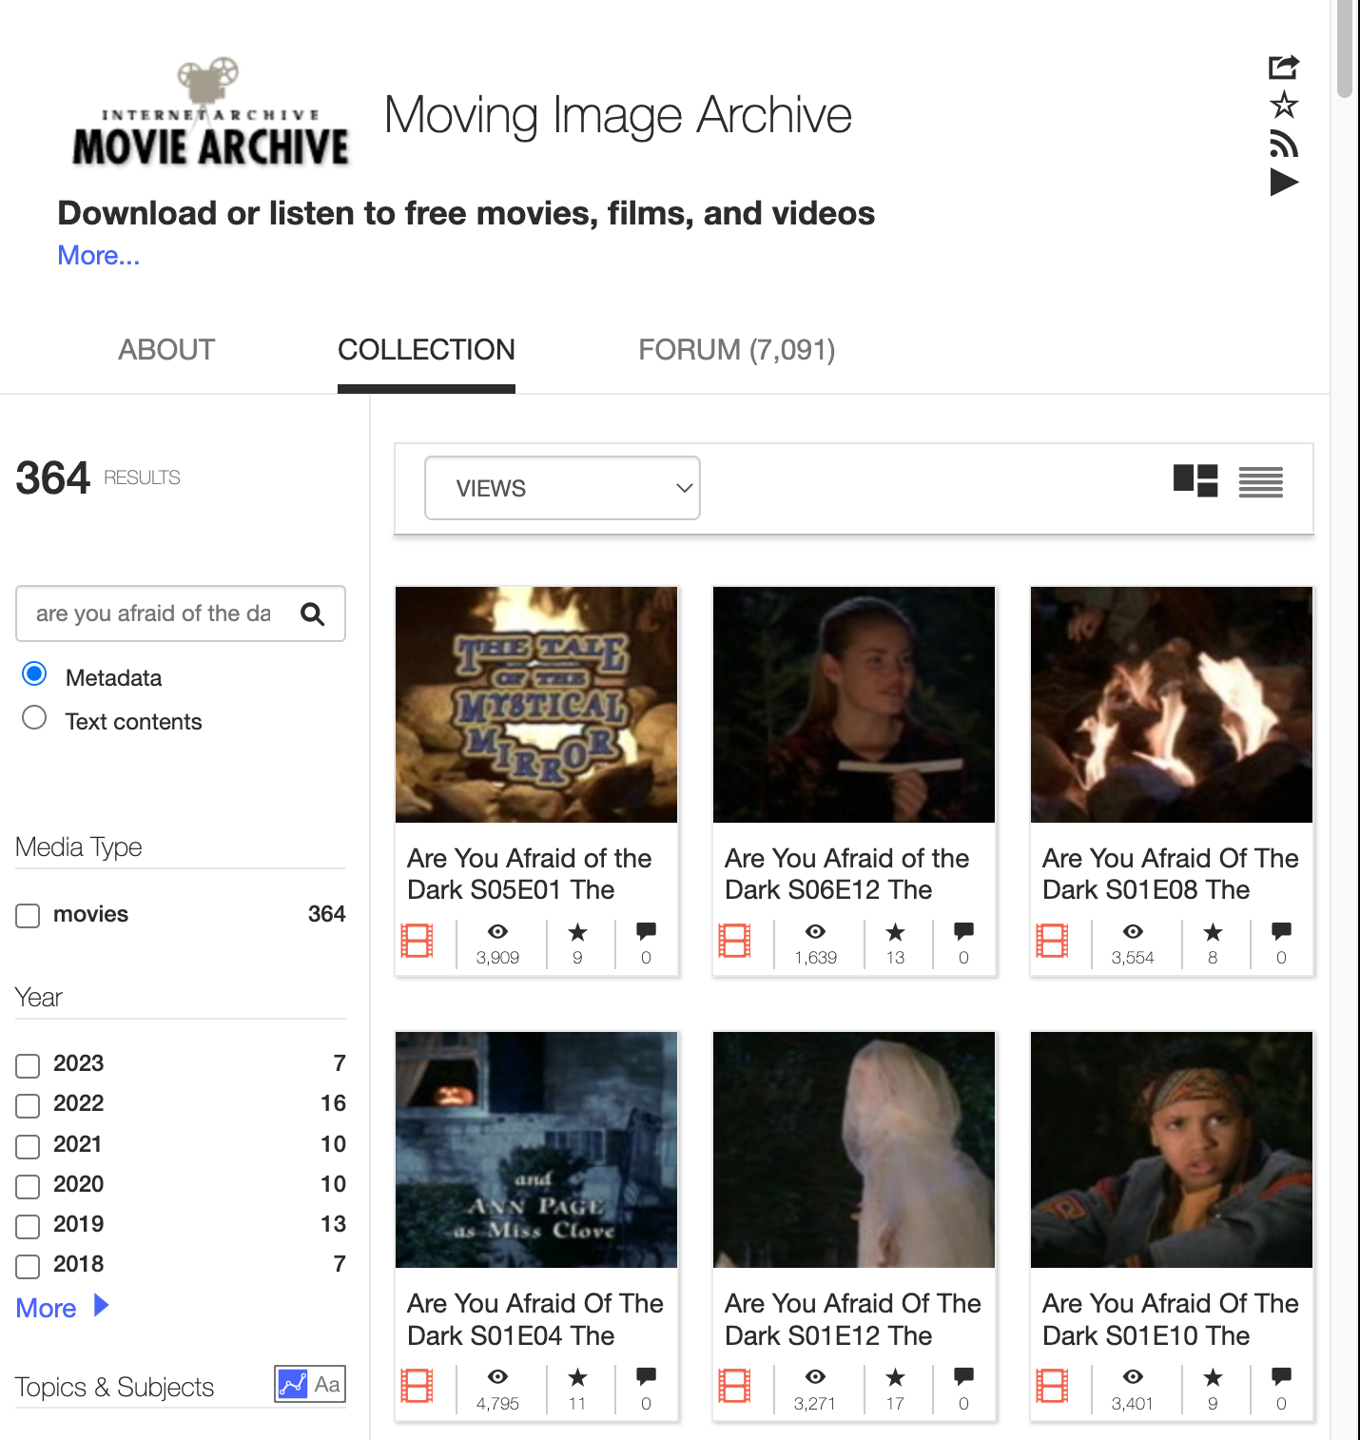Click the 364 RESULTS count
This screenshot has width=1360, height=1440.
pos(98,477)
